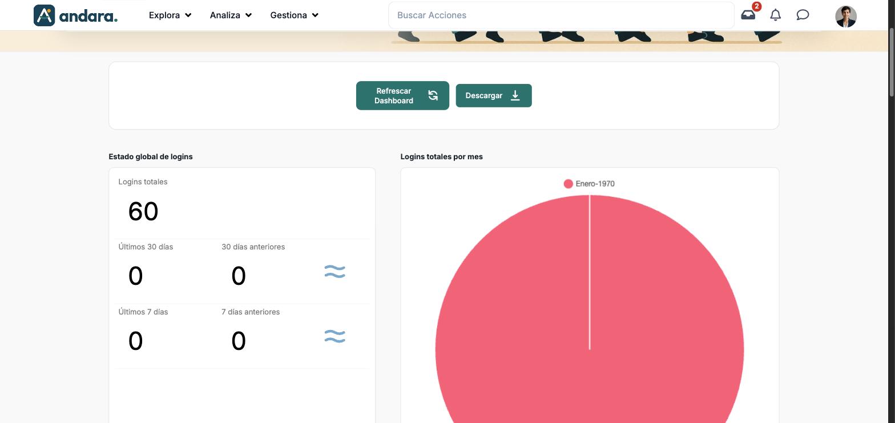Open the notifications bell

click(x=775, y=15)
